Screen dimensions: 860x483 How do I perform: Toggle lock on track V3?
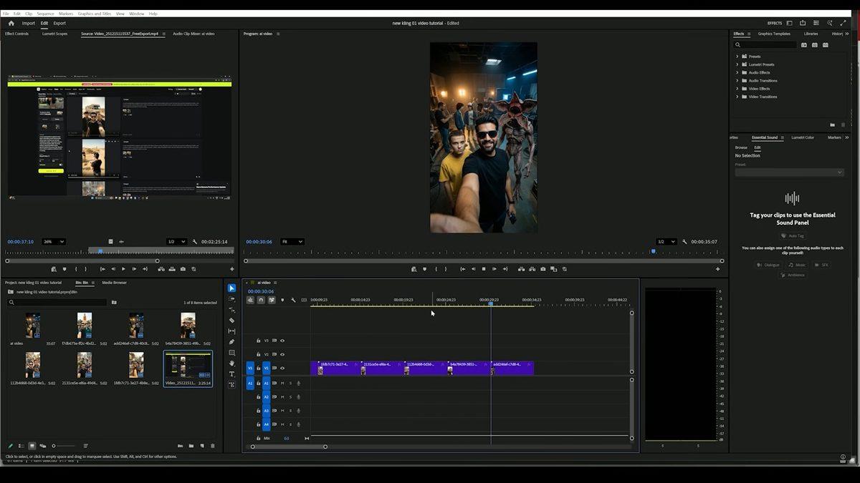[259, 341]
